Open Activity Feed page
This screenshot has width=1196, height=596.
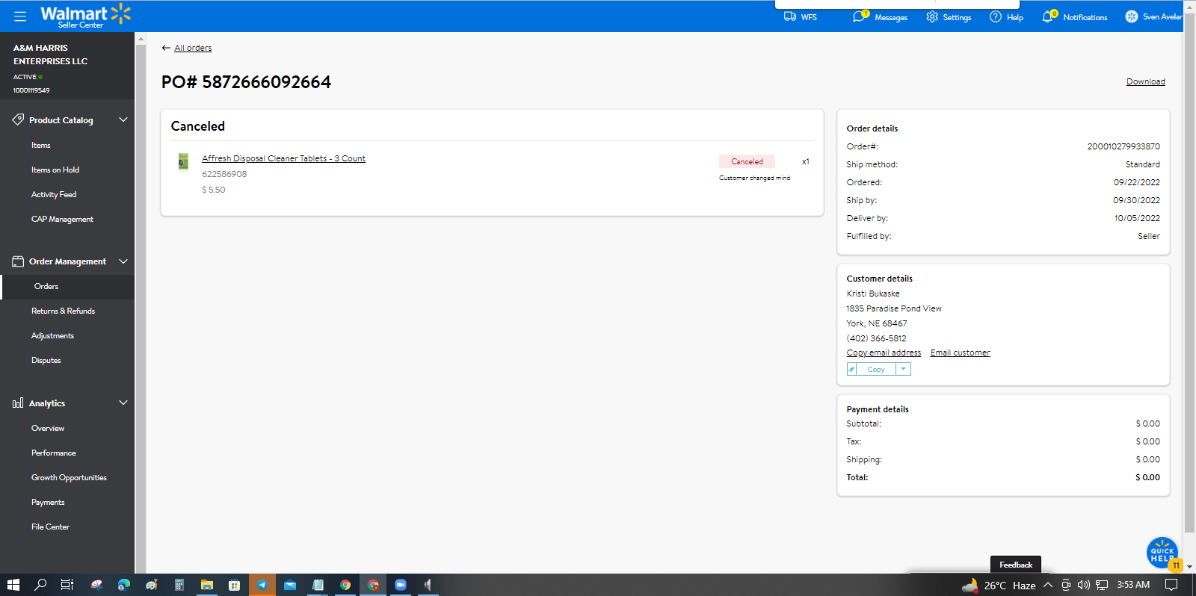(54, 195)
